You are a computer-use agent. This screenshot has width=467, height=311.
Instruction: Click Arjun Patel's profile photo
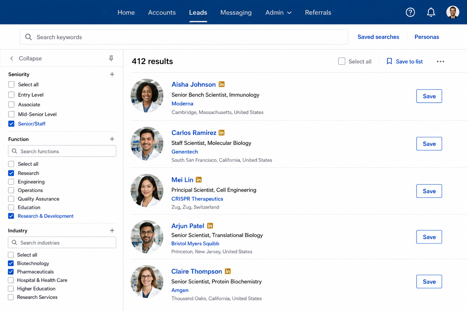click(x=147, y=237)
